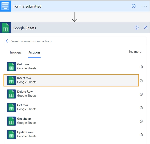Viewport: 150px width, 144px height.
Task: Click the Form is submitted trigger icon
Action: pos(5,6)
